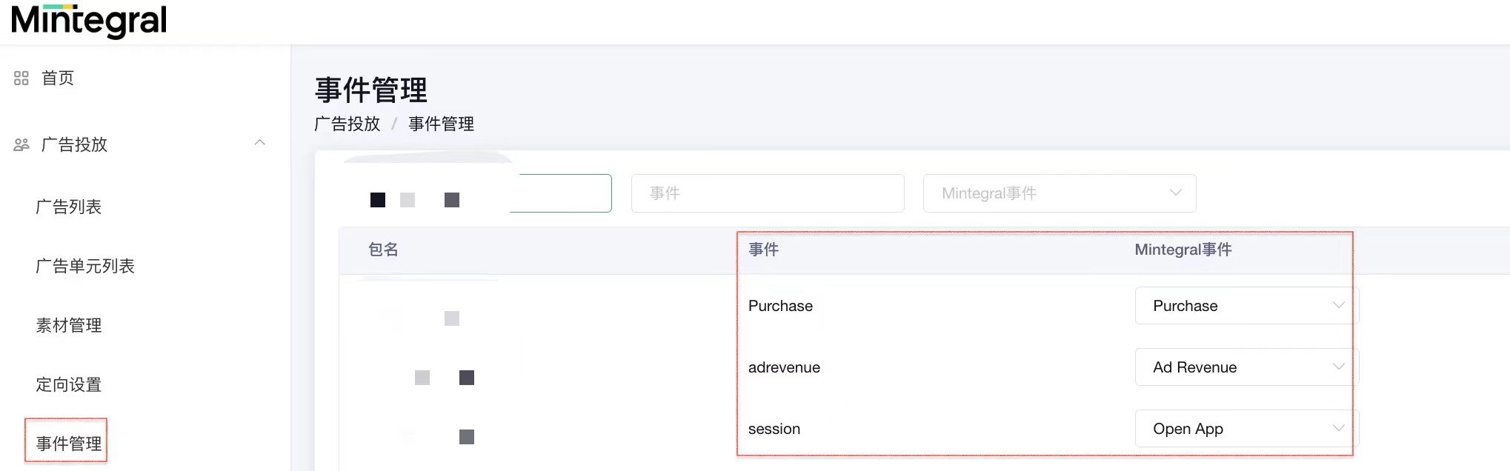Viewport: 1510px width, 471px height.
Task: Click the people icon beside 广告投放
Action: (x=21, y=143)
